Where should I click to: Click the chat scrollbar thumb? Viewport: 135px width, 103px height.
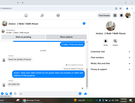87,78
